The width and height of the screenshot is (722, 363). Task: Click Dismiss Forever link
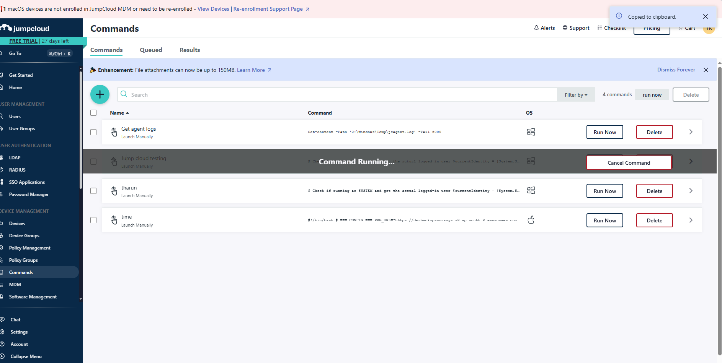point(676,70)
